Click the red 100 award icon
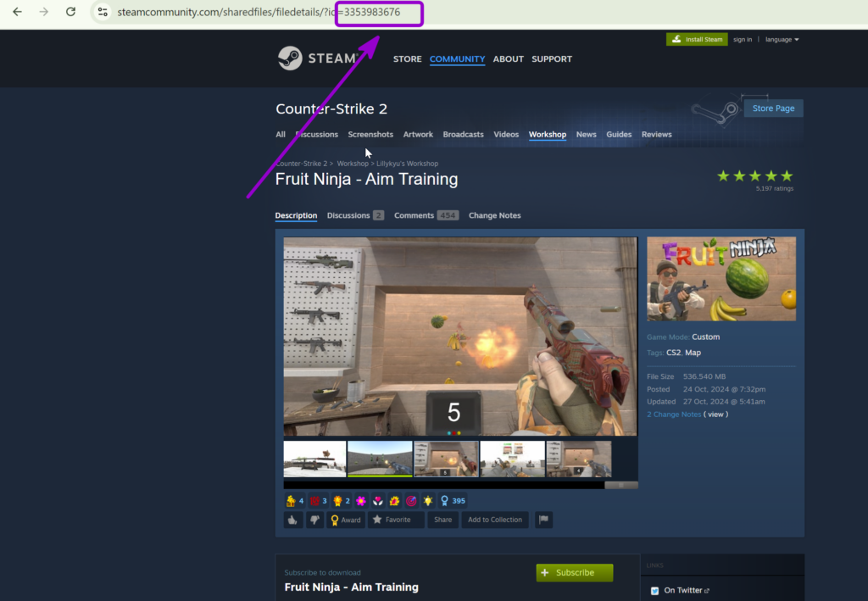Viewport: 868px width, 601px height. (x=318, y=501)
